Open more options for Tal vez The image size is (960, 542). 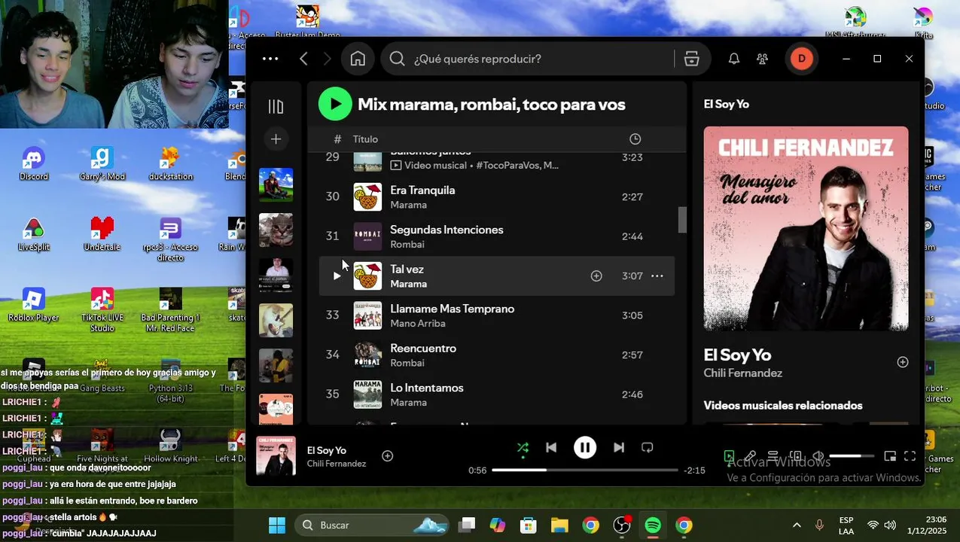pos(657,276)
